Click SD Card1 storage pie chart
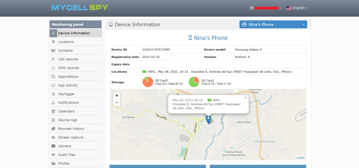 pyautogui.click(x=148, y=82)
